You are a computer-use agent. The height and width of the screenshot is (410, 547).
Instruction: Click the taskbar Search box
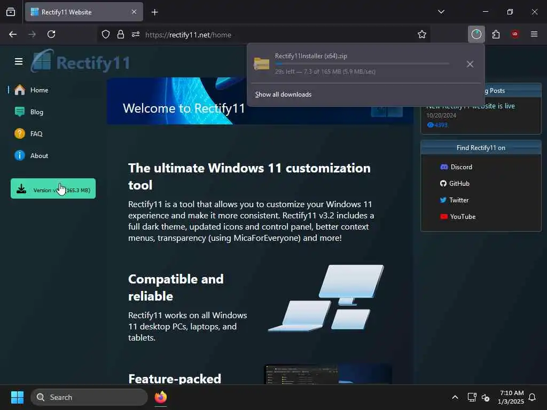point(89,397)
